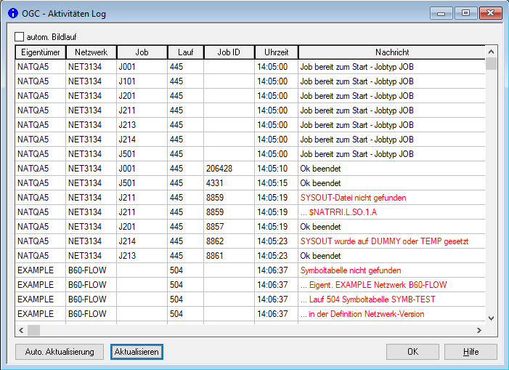Click the Auto. Aktualisierung button

pyautogui.click(x=59, y=352)
